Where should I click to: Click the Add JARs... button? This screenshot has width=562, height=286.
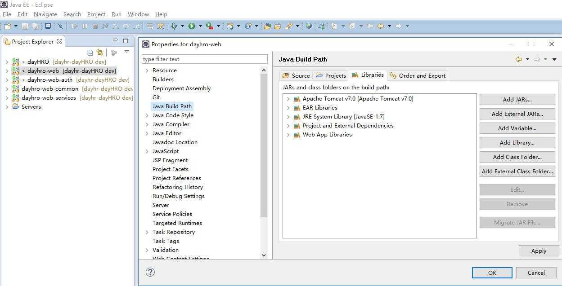point(517,99)
